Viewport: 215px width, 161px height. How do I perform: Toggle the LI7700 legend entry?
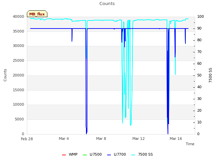(117, 154)
